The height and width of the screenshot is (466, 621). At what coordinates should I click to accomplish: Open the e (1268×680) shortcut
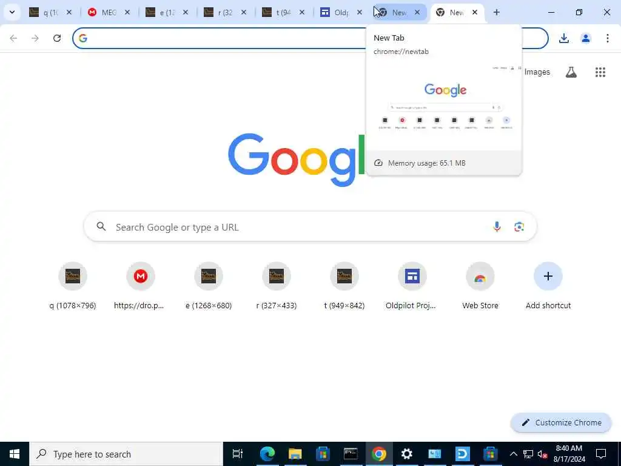tap(209, 285)
